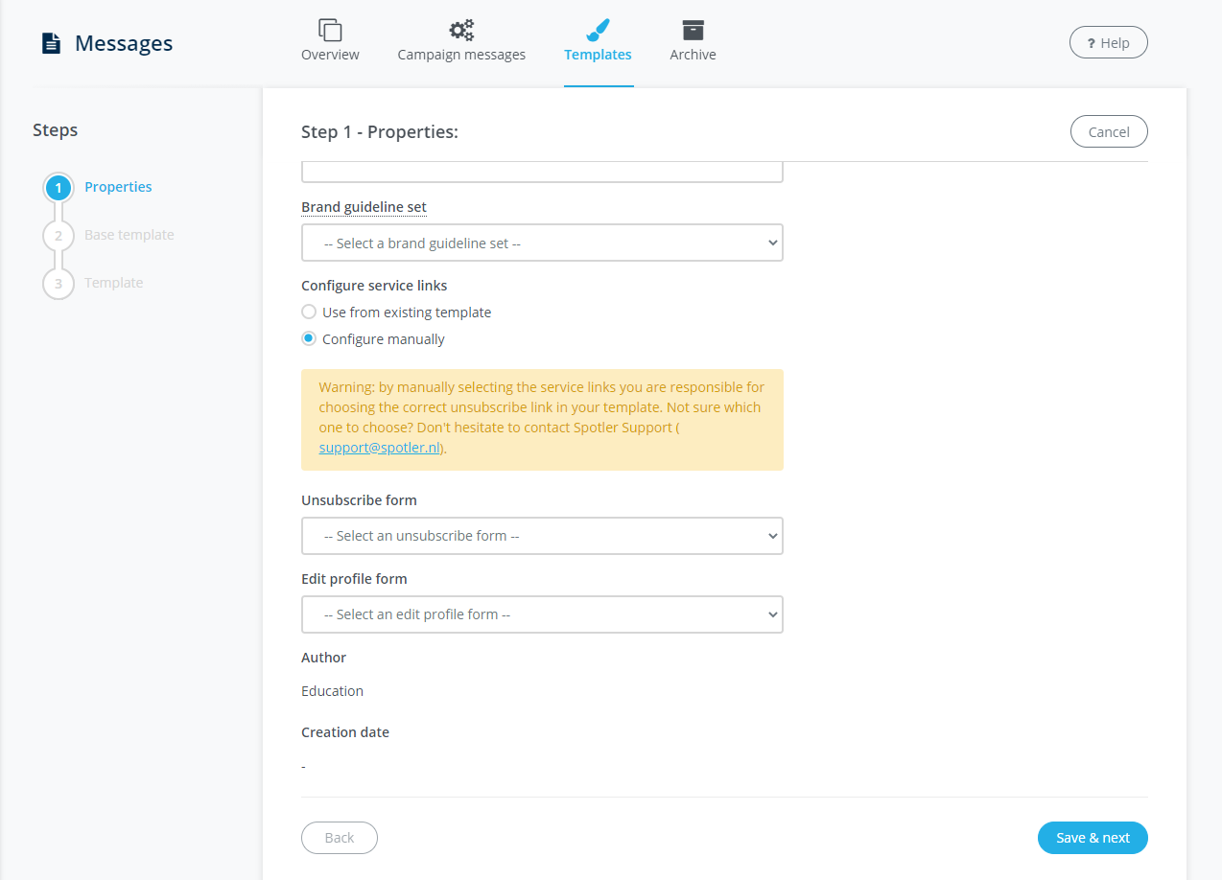Image resolution: width=1222 pixels, height=880 pixels.
Task: Click the Campaign messages gears icon
Action: click(461, 30)
